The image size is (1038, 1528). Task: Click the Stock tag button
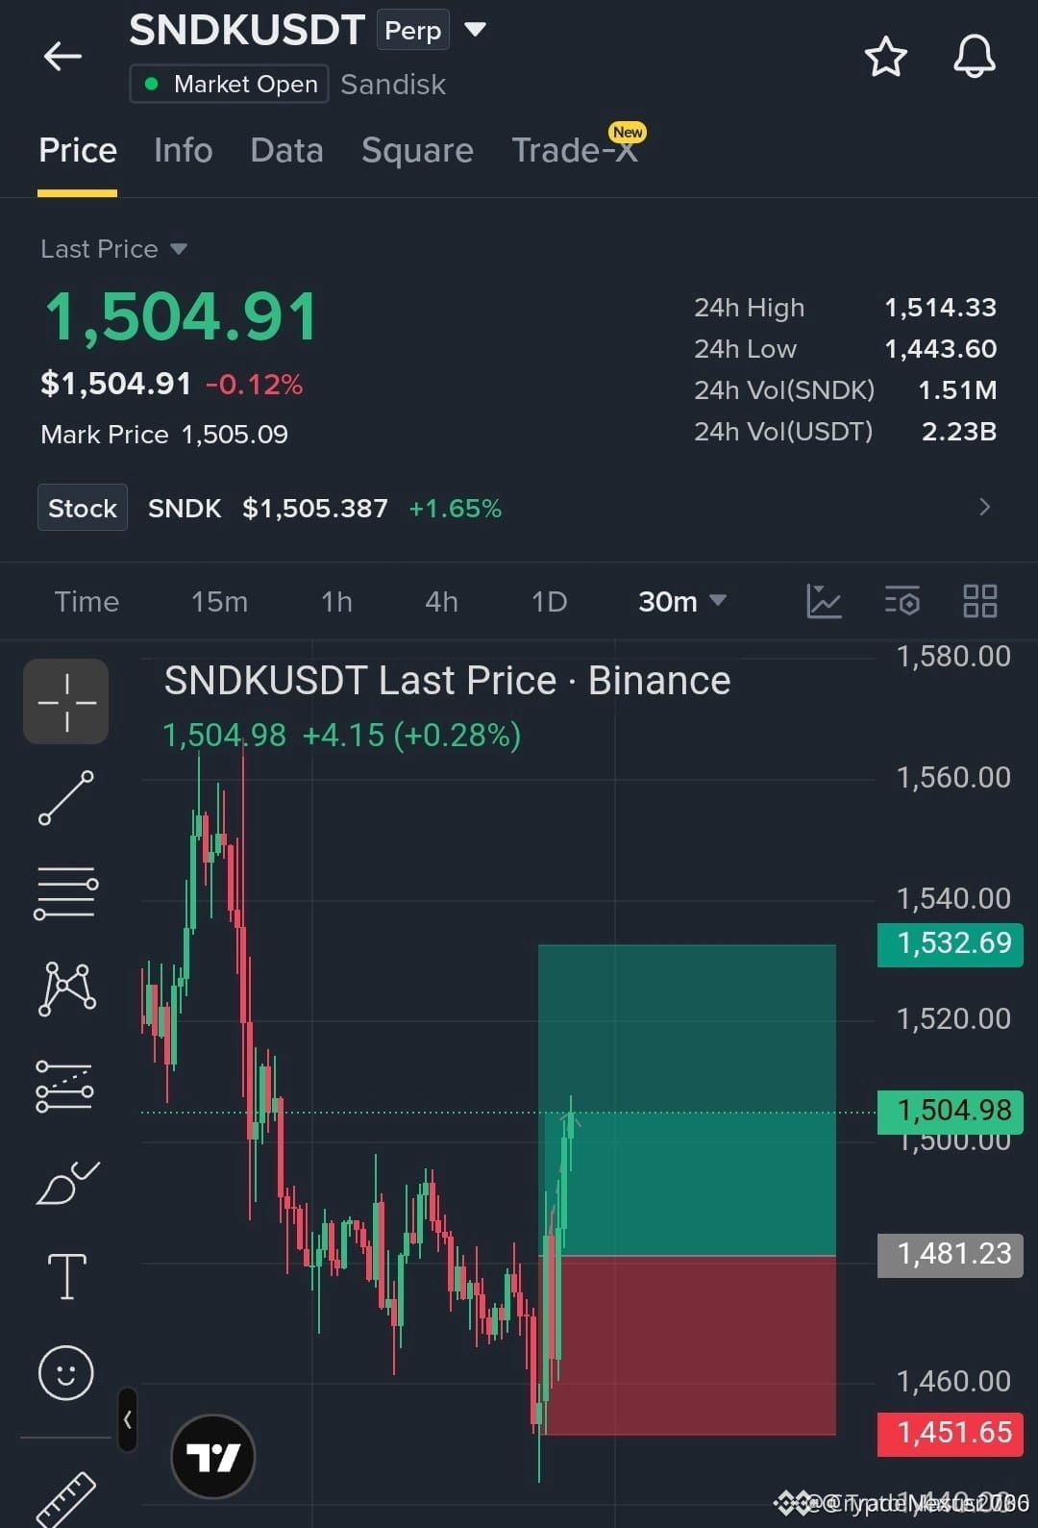pos(83,508)
